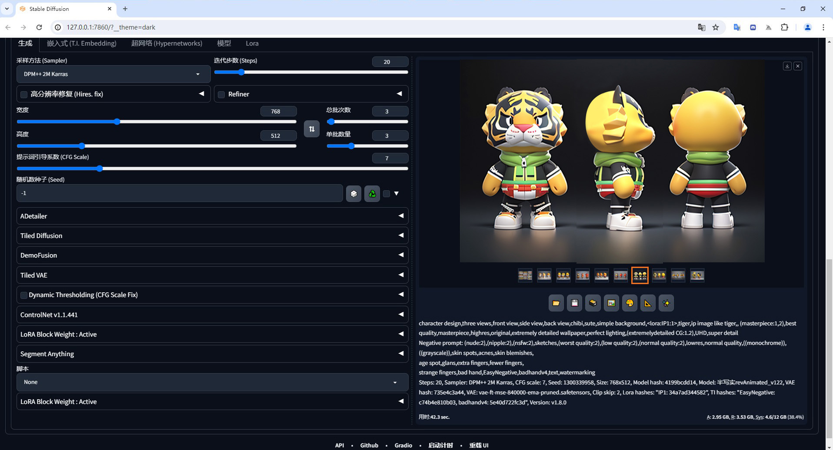Screen dimensions: 833x450
Task: Switch to the Lora tab
Action: [x=252, y=43]
